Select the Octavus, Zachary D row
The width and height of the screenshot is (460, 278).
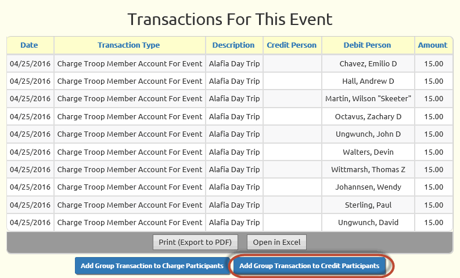pyautogui.click(x=229, y=116)
